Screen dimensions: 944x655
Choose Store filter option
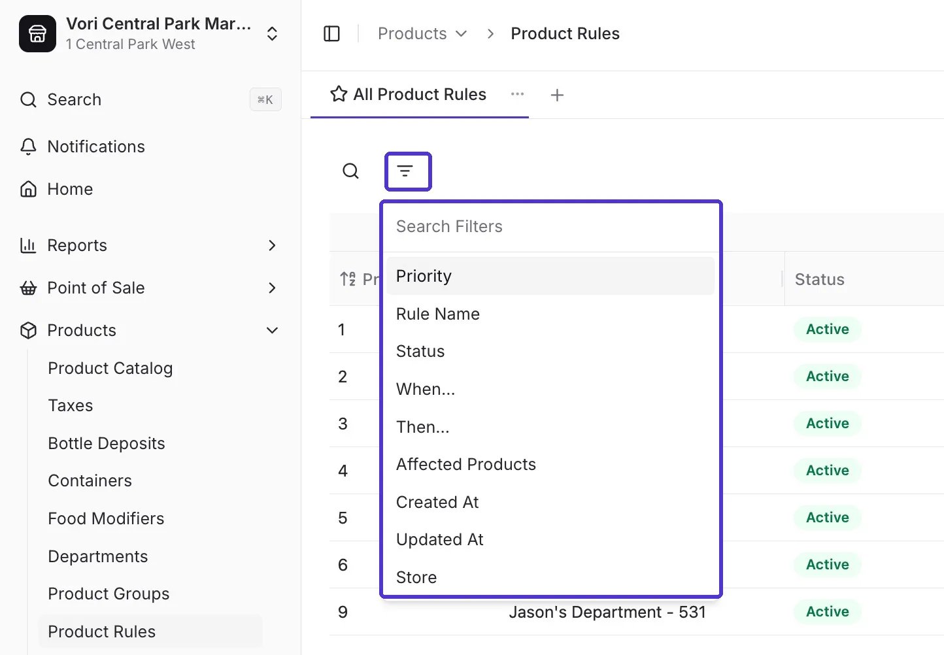pos(550,577)
